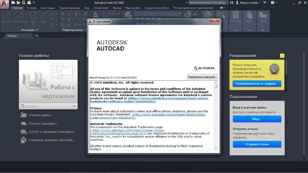
Task: Switch to the Вставка ribbon tab
Action: coord(32,8)
